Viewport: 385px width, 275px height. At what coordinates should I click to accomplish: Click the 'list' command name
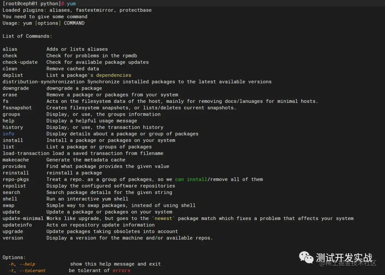[x=8, y=147]
